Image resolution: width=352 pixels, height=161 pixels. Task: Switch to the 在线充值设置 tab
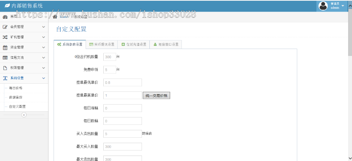pos(134,44)
